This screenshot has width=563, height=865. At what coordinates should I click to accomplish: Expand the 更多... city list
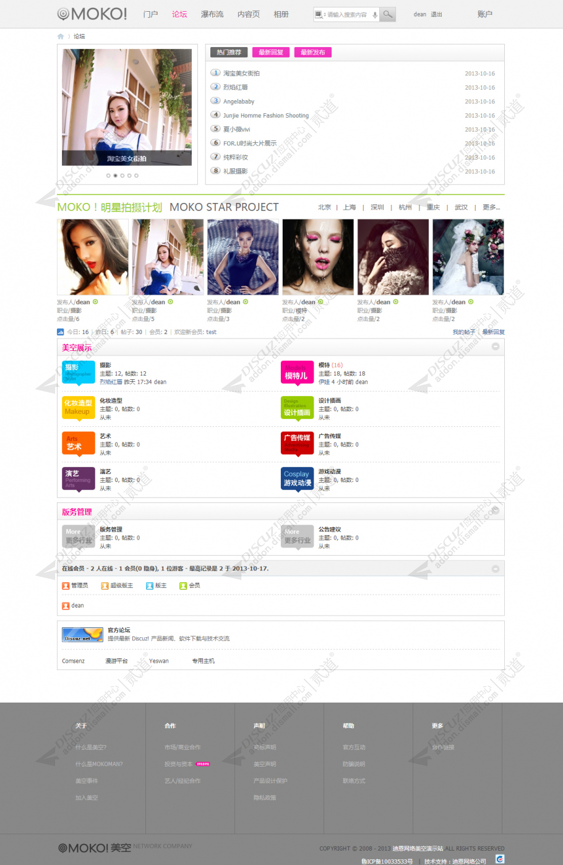point(491,207)
